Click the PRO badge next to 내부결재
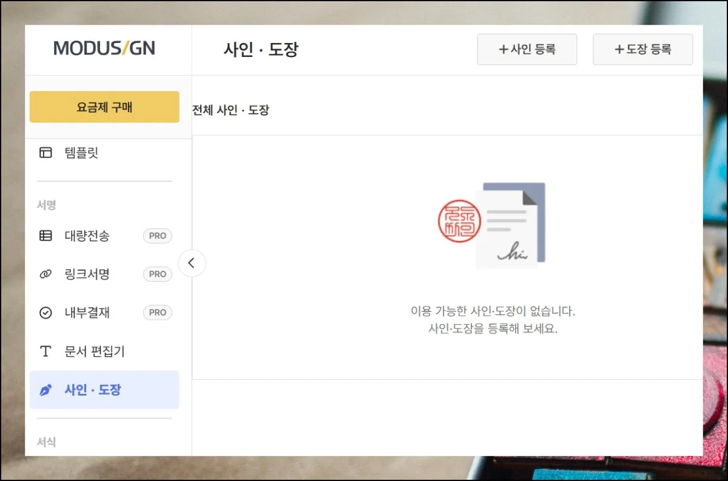This screenshot has height=481, width=728. tap(157, 313)
